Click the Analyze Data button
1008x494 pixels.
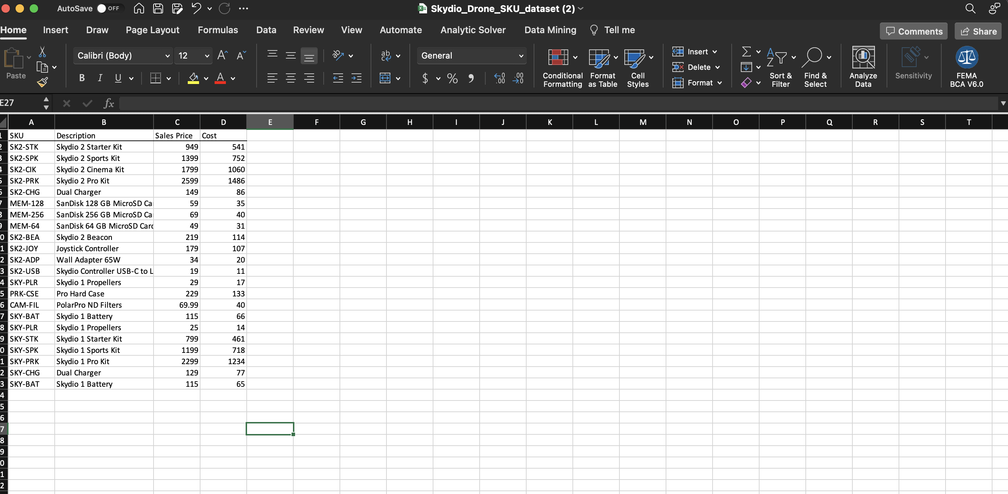(863, 67)
